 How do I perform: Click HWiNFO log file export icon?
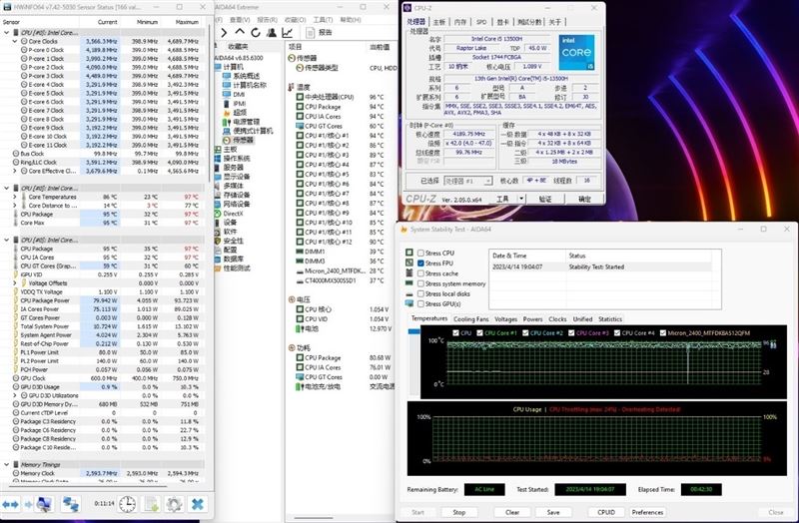pyautogui.click(x=152, y=504)
